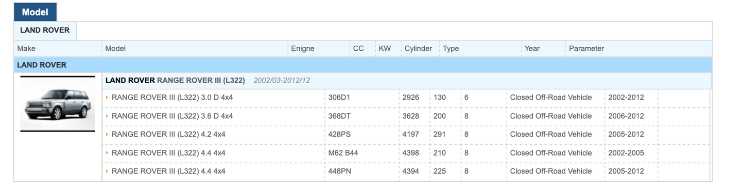Screen dimensions: 744x189
Task: Click displacement value 3628
Action: click(x=411, y=116)
